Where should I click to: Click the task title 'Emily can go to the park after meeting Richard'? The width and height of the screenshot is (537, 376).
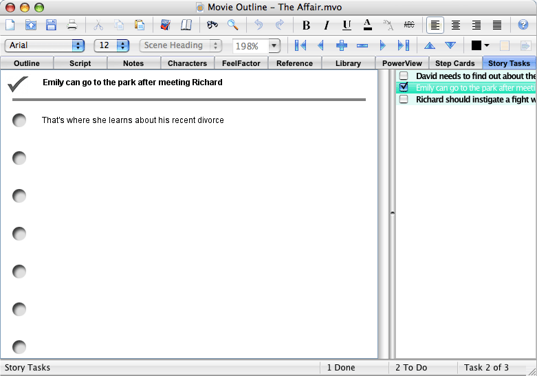point(133,82)
